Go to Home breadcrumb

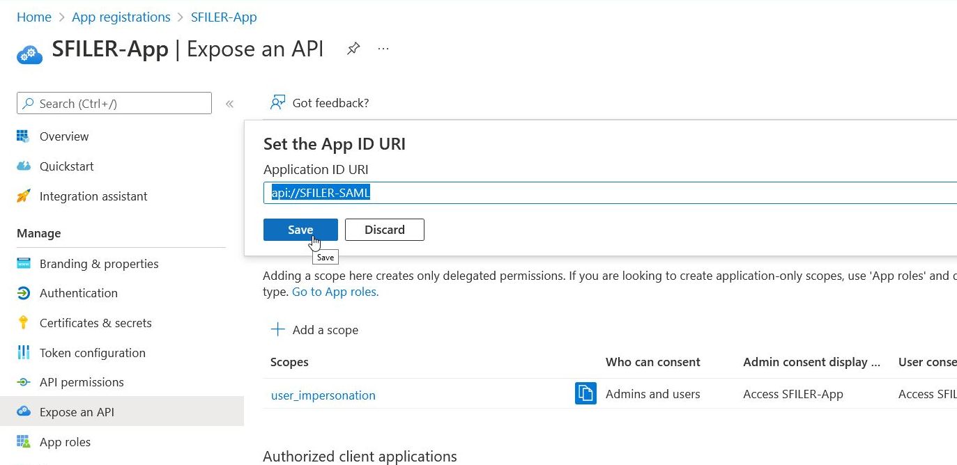(34, 17)
